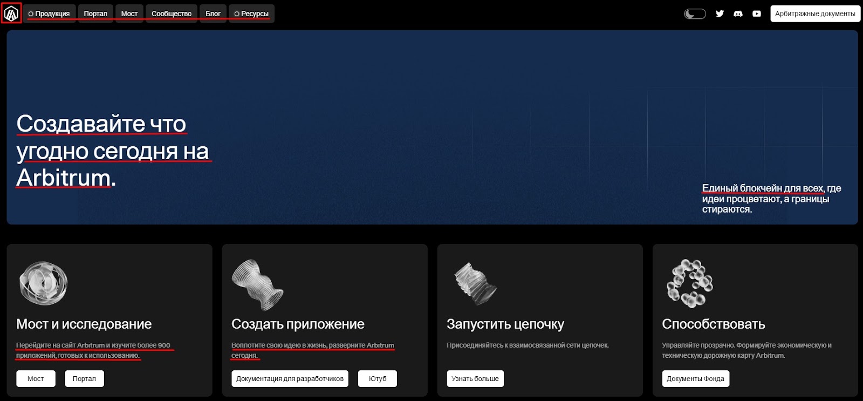
Task: Click the glass sphere image above Мост и исследование
Action: 43,283
